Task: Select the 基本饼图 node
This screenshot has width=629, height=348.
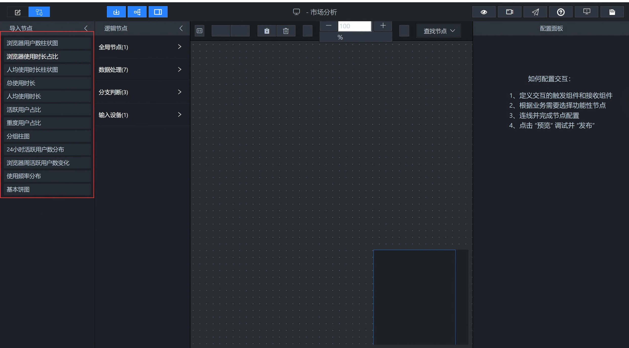Action: click(47, 189)
